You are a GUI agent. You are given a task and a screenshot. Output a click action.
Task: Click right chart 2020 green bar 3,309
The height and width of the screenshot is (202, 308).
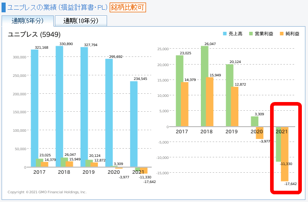tap(255, 121)
